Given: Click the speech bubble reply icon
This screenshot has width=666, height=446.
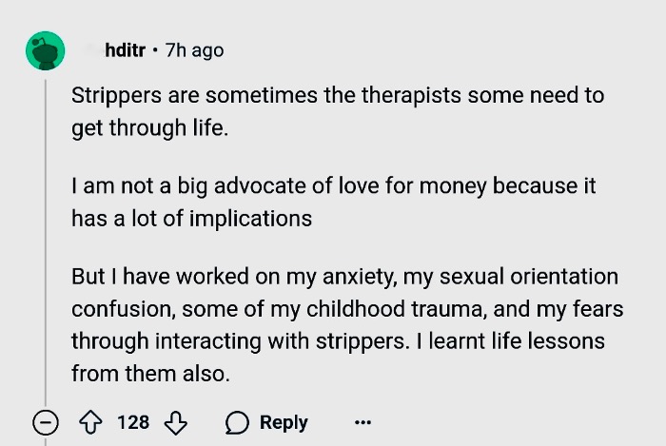Looking at the screenshot, I should coord(237,422).
